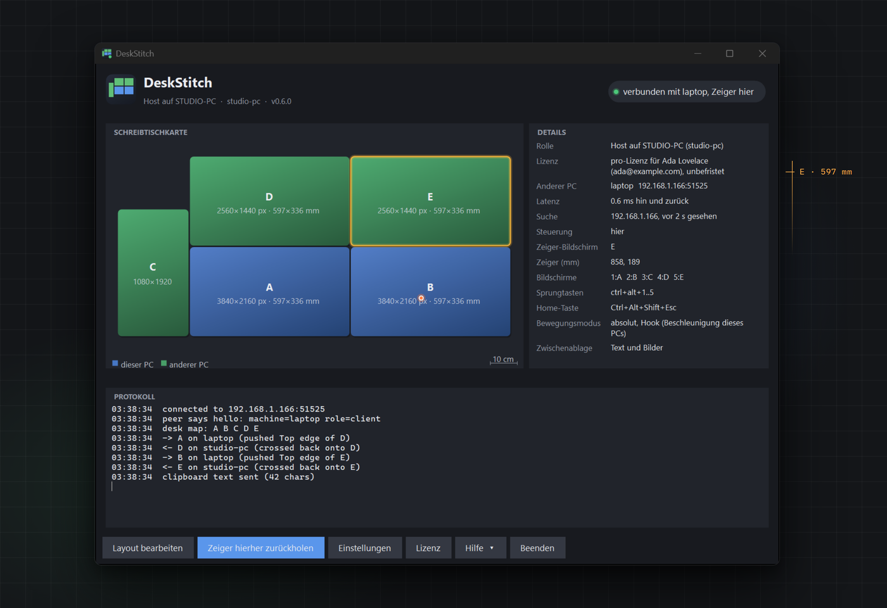The height and width of the screenshot is (608, 887).
Task: Click the Beenden button
Action: 537,548
